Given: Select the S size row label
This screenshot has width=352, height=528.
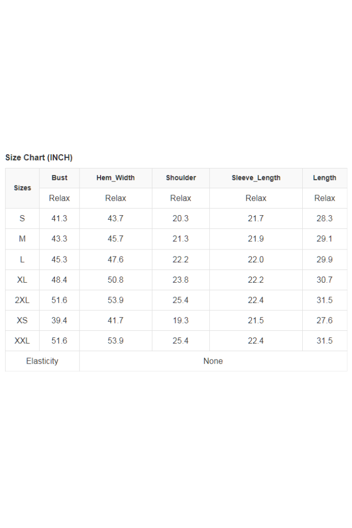Looking at the screenshot, I should tap(22, 219).
